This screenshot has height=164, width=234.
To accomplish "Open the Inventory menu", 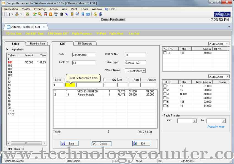I will 40,9.
